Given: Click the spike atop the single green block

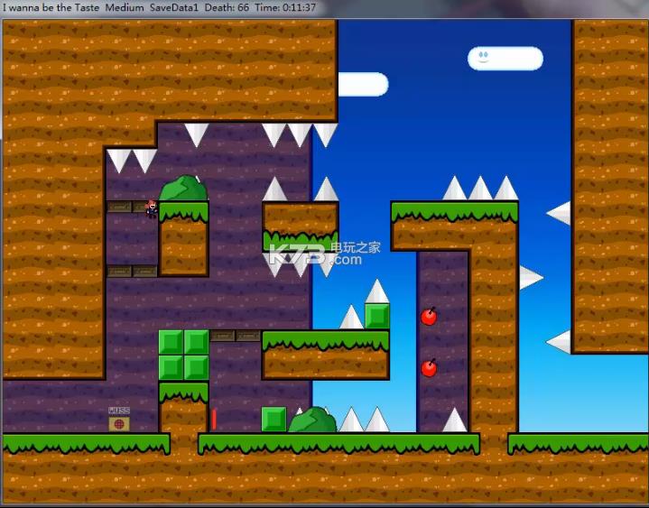Looking at the screenshot, I should (376, 292).
